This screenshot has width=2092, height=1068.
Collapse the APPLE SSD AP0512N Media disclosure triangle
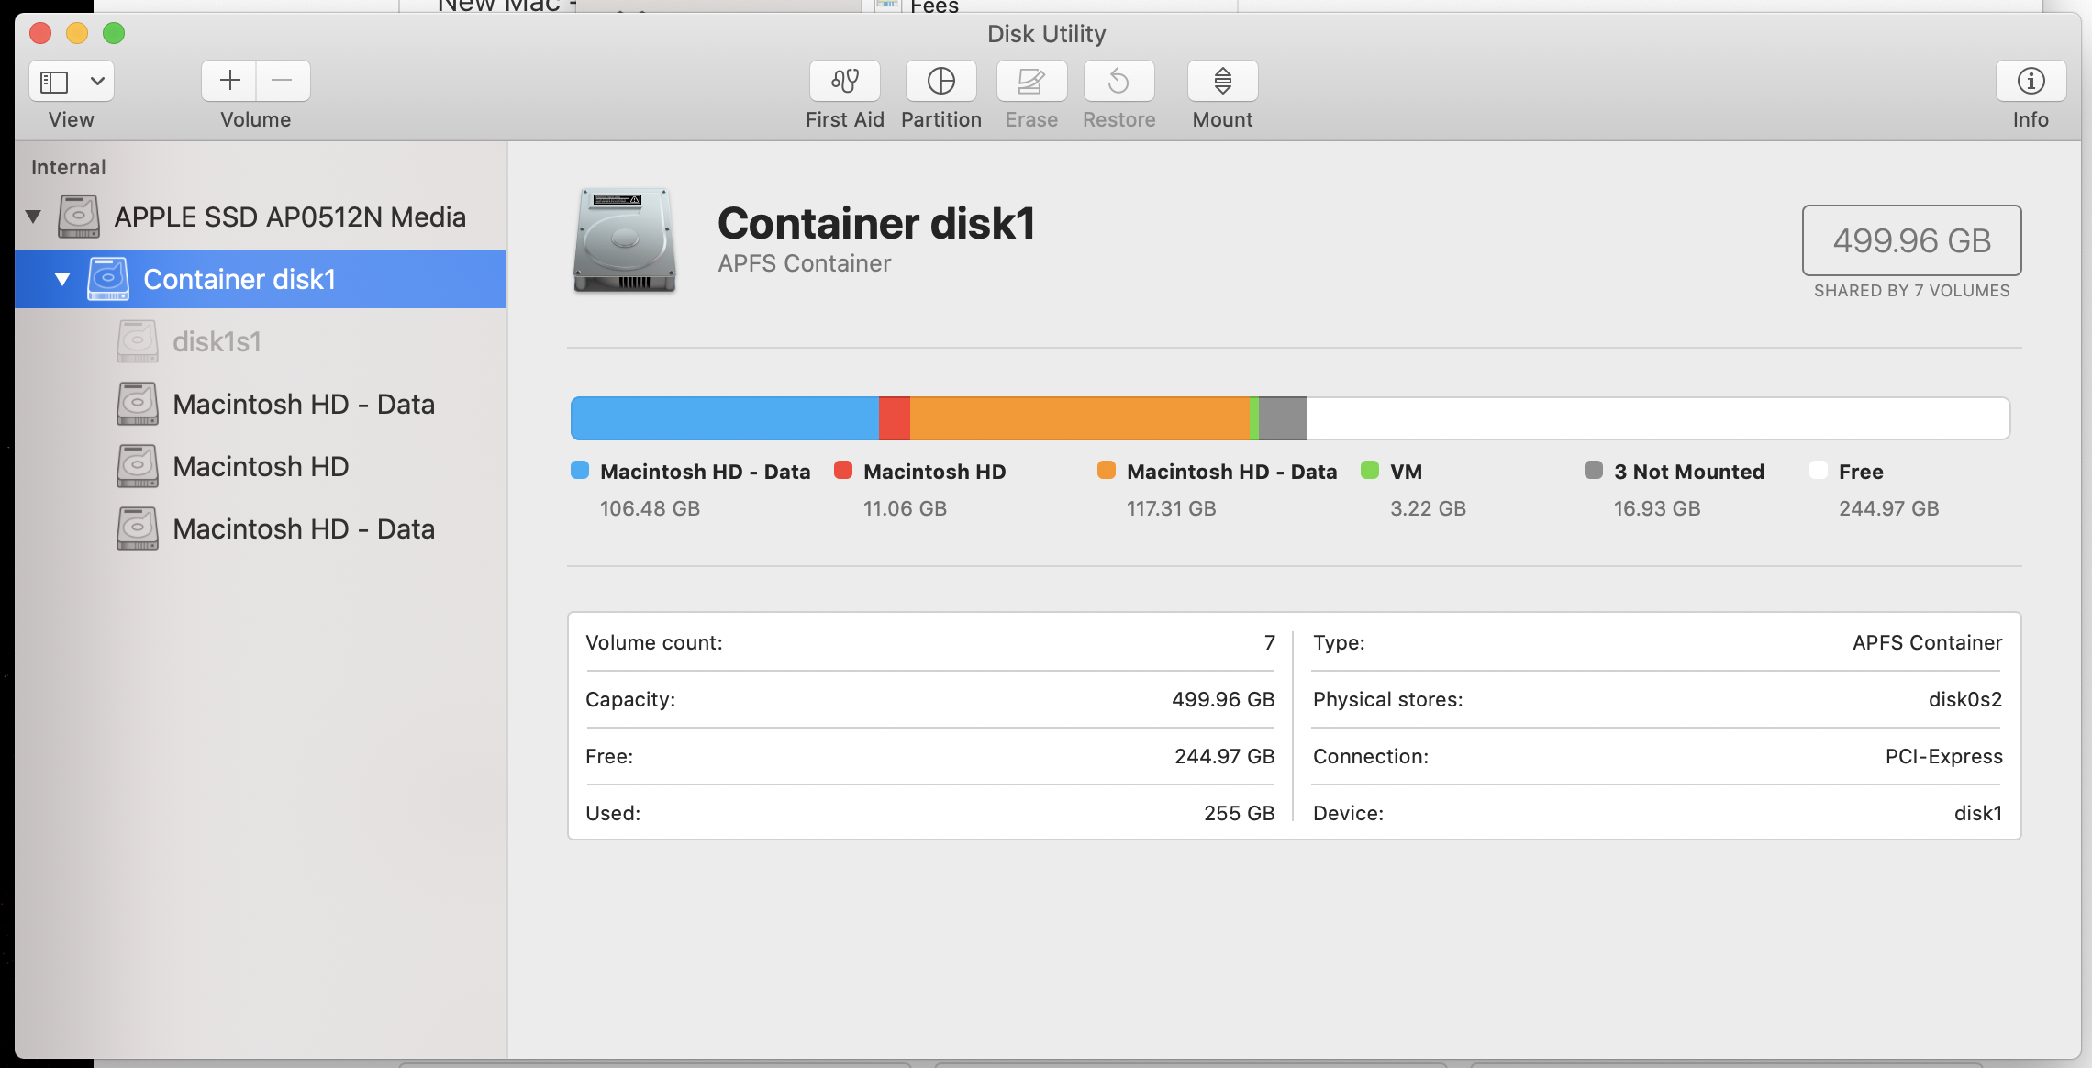(x=32, y=217)
